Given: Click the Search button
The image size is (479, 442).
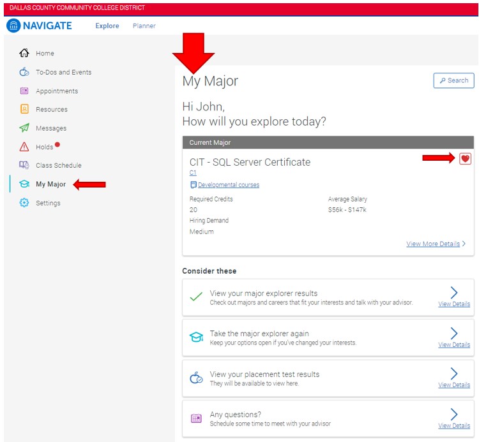Looking at the screenshot, I should coord(453,80).
